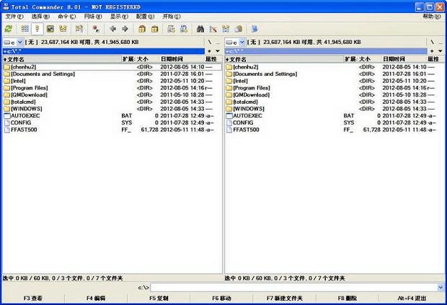This screenshot has height=305, width=447.
Task: Open the 配置 (Configuration) menu
Action: click(x=145, y=17)
